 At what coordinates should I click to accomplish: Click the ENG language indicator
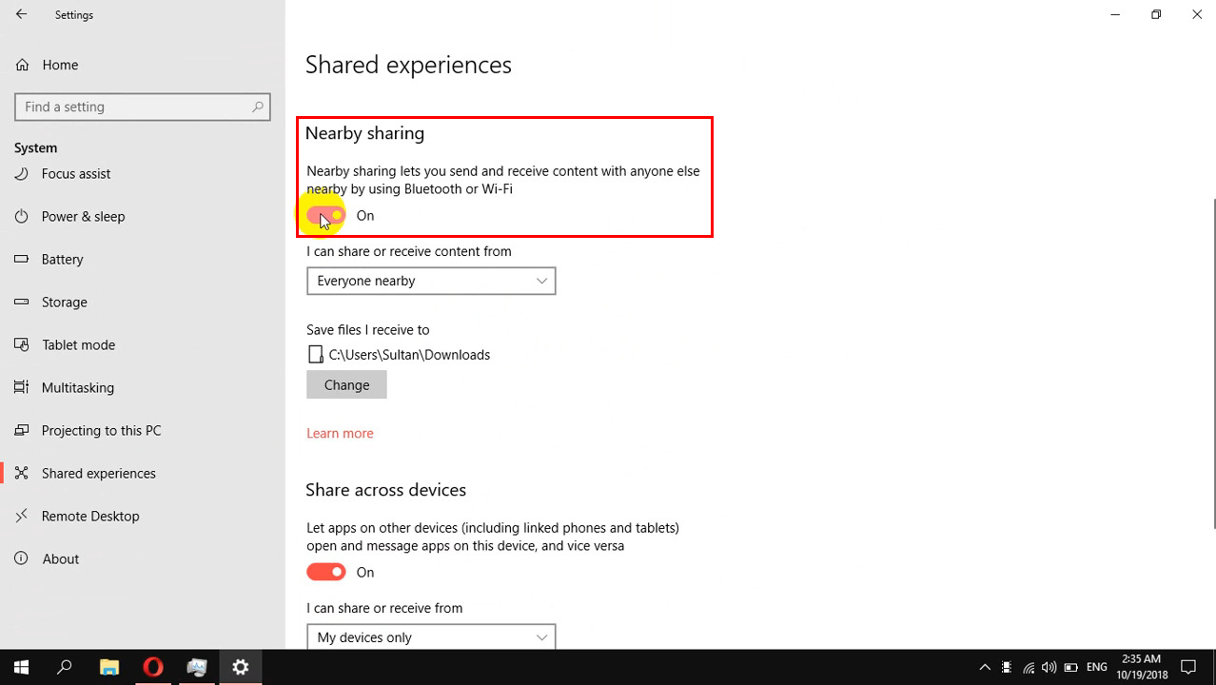pyautogui.click(x=1096, y=667)
